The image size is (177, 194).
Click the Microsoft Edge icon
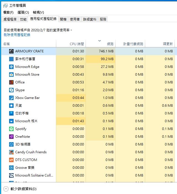11,67
